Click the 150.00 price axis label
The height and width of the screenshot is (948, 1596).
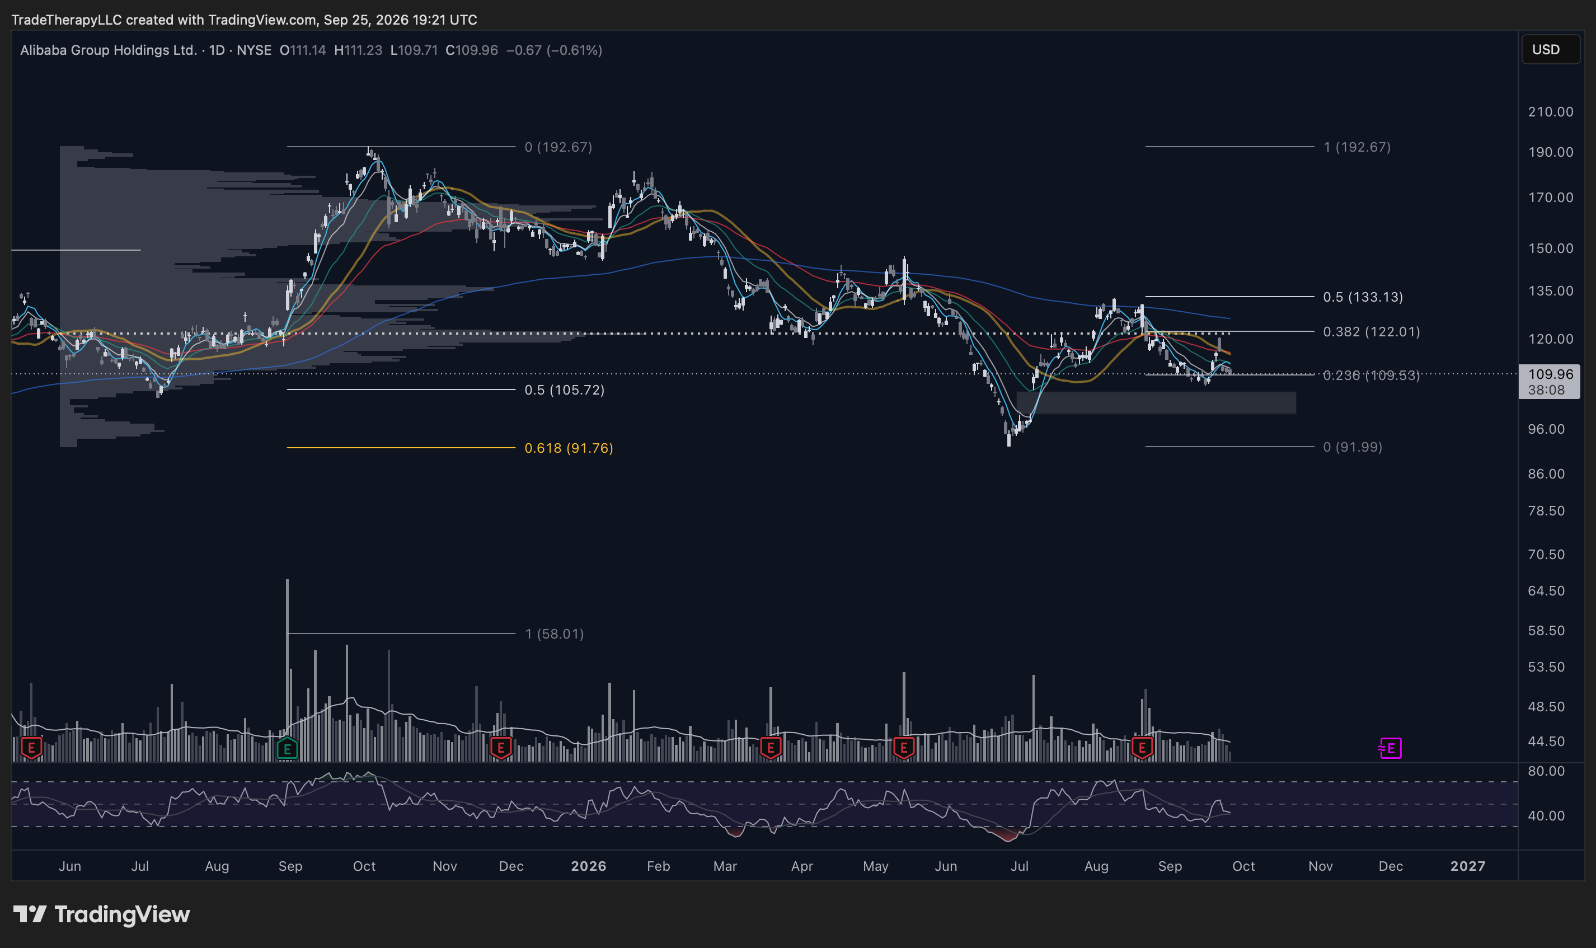pyautogui.click(x=1551, y=248)
